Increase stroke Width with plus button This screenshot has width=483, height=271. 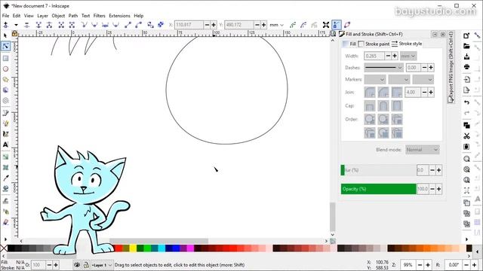pyautogui.click(x=395, y=56)
